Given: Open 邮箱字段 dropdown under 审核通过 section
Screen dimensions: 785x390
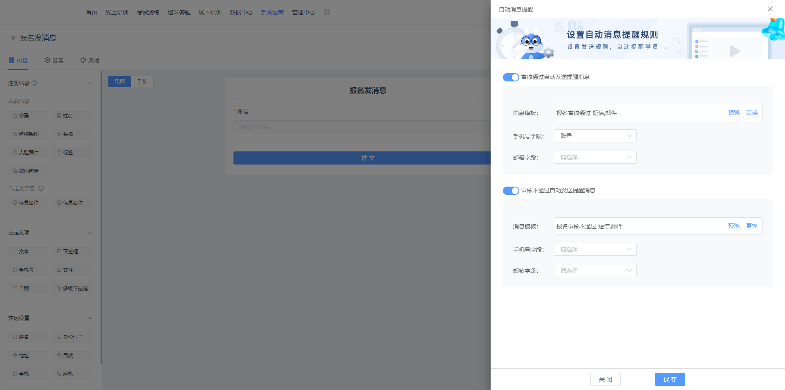Looking at the screenshot, I should coord(595,157).
